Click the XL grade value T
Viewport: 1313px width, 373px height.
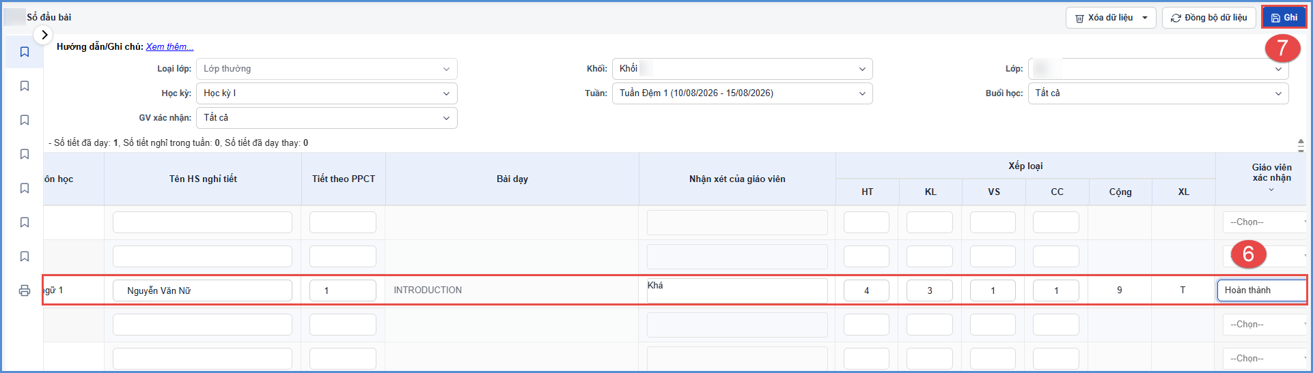click(1183, 290)
